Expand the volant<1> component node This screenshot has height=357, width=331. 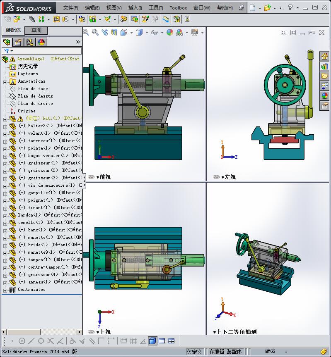(5, 134)
